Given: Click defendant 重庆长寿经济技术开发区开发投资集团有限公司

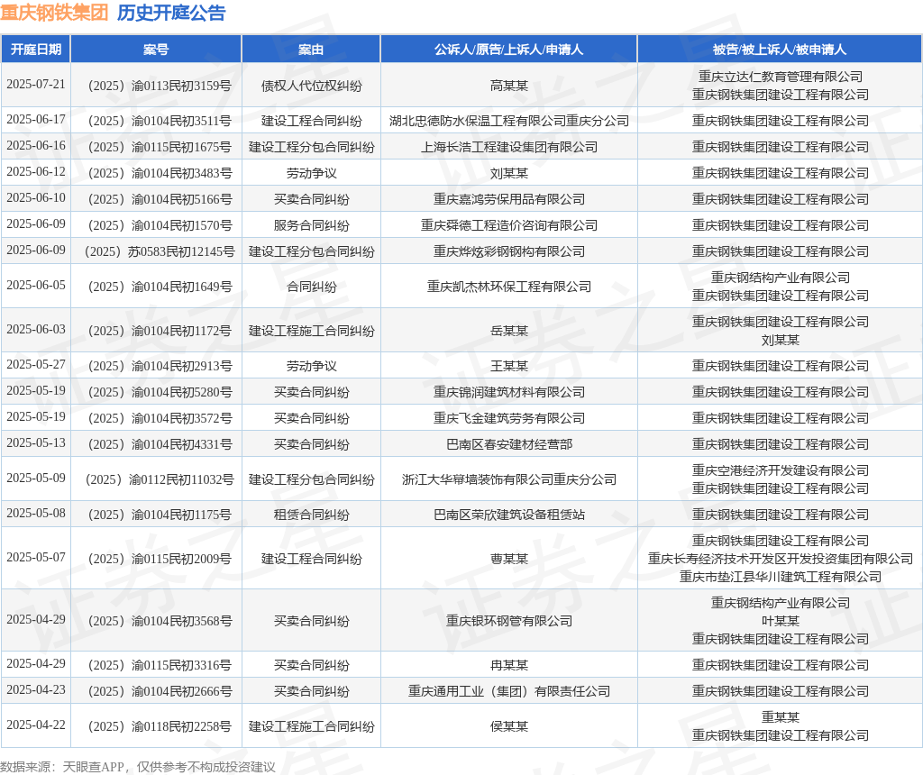Looking at the screenshot, I should [x=780, y=559].
